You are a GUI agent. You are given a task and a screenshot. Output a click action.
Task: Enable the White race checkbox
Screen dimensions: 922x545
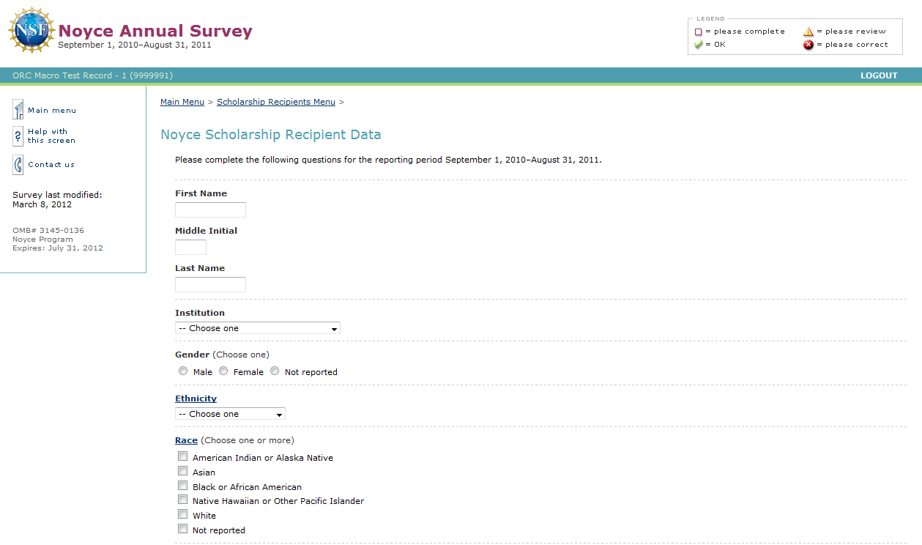click(x=183, y=515)
